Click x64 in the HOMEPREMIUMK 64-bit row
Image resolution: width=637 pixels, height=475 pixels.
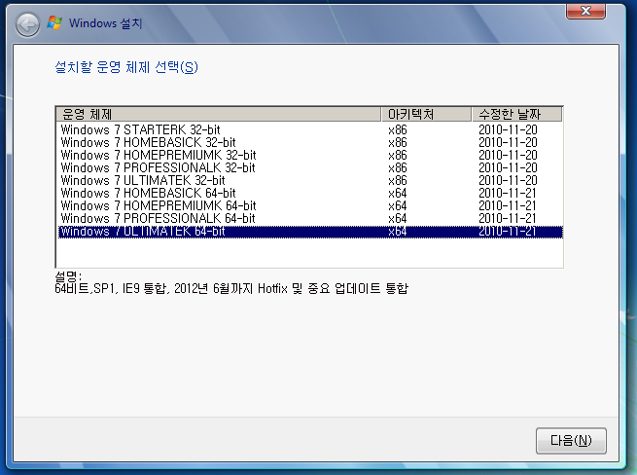tap(398, 205)
